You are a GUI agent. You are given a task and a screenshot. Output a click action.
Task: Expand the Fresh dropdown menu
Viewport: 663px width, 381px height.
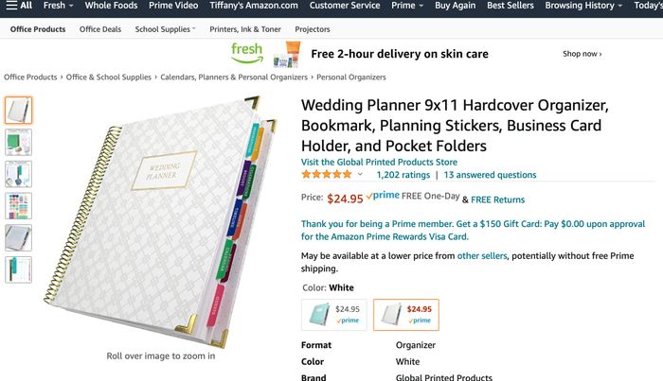tap(58, 6)
